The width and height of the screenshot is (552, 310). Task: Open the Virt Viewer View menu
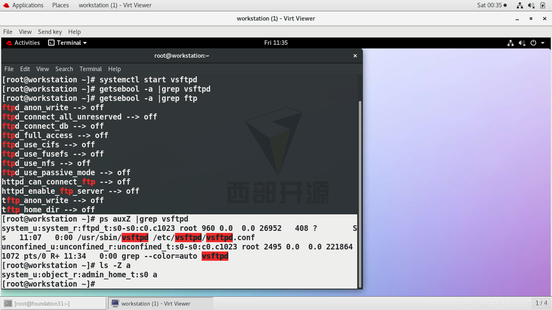click(x=25, y=31)
